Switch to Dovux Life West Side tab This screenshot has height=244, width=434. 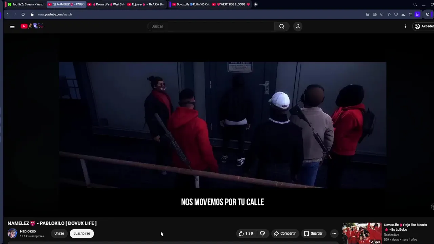(106, 4)
